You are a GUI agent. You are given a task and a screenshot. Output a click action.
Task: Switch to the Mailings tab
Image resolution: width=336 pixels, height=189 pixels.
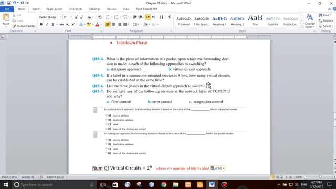point(94,9)
